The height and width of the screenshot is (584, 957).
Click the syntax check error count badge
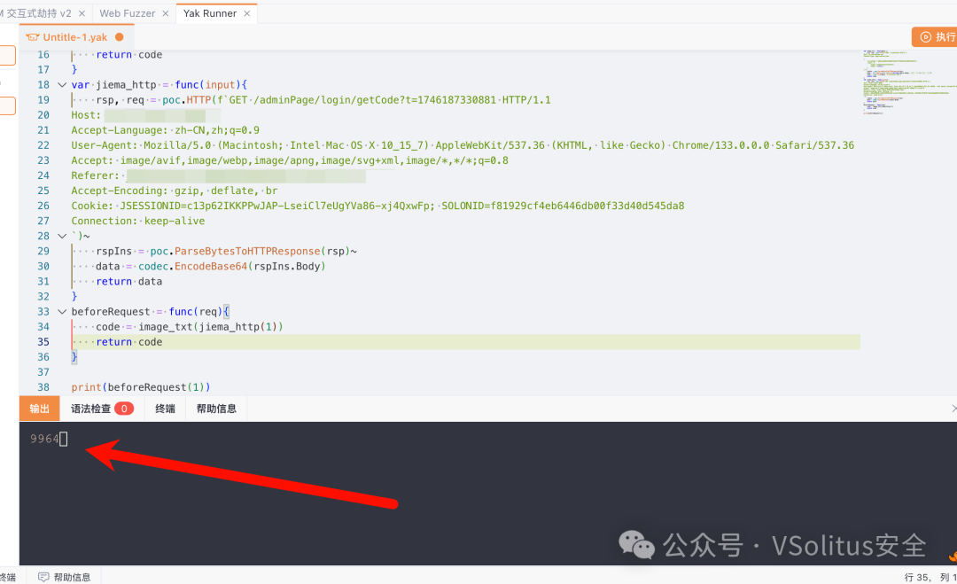click(124, 409)
